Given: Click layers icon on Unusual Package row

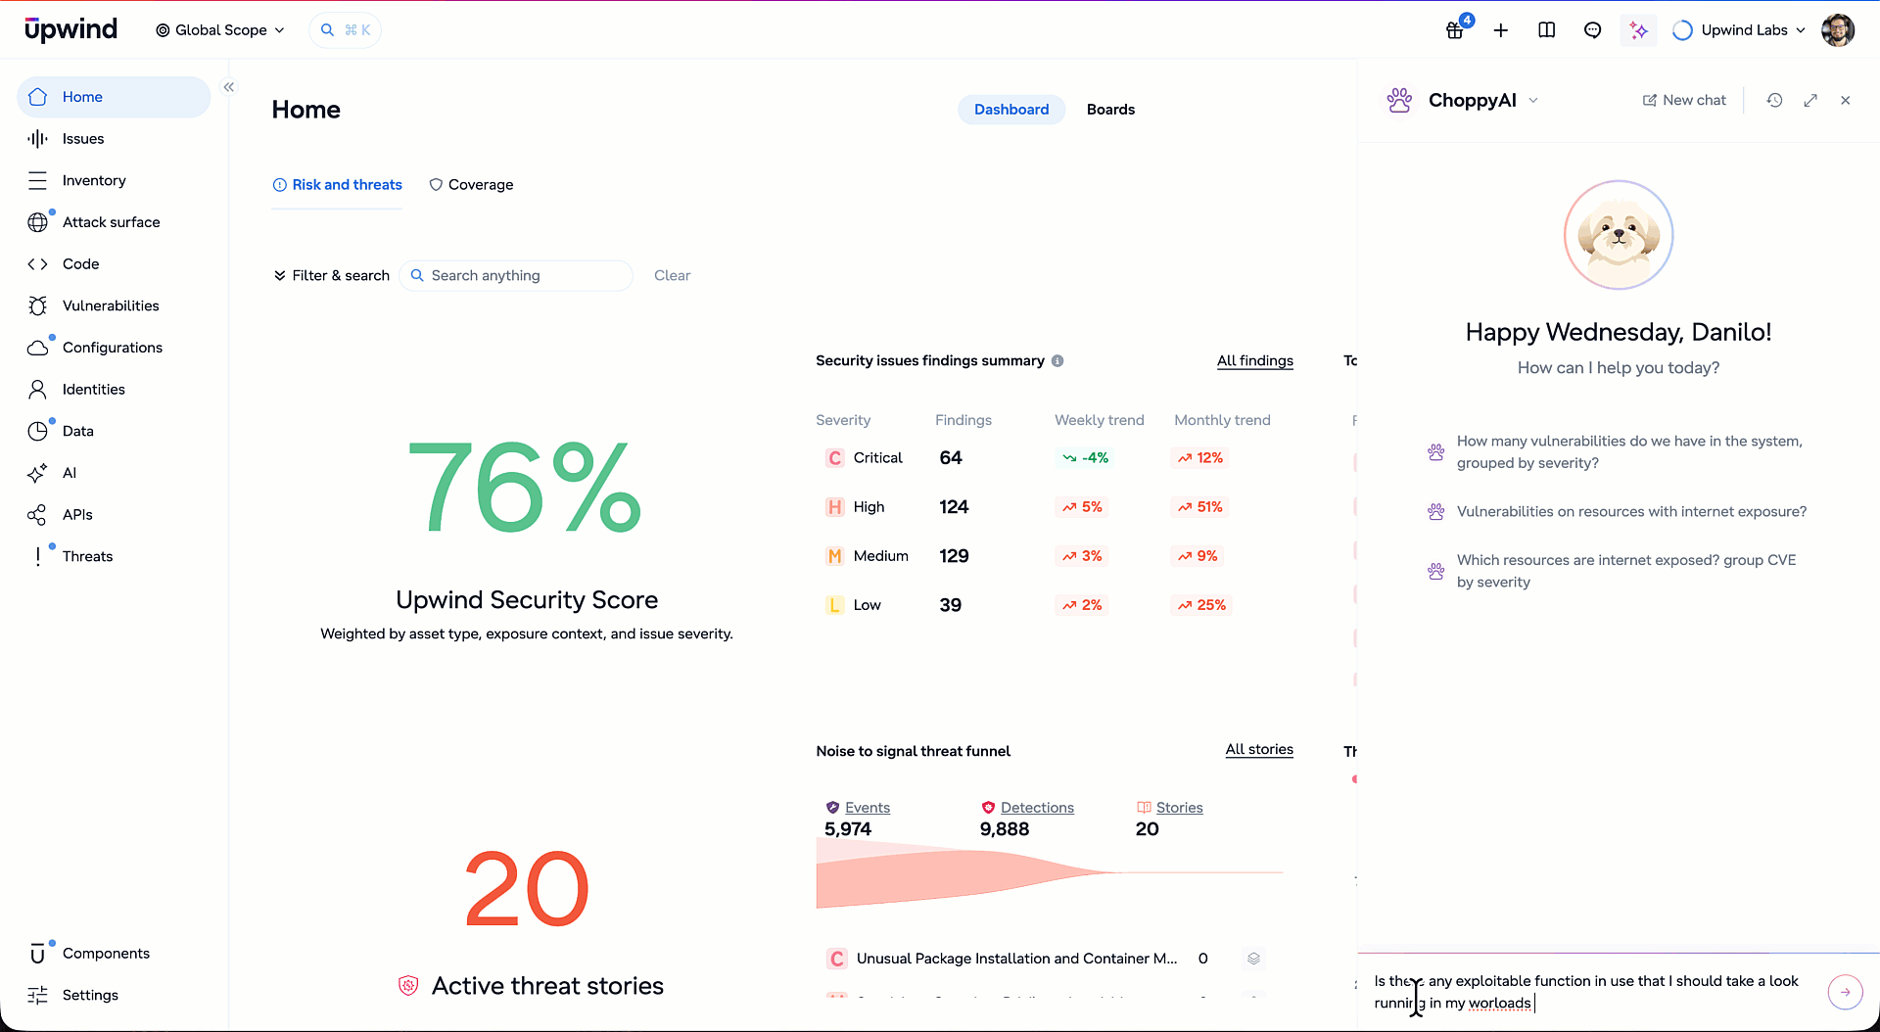Looking at the screenshot, I should [x=1253, y=959].
